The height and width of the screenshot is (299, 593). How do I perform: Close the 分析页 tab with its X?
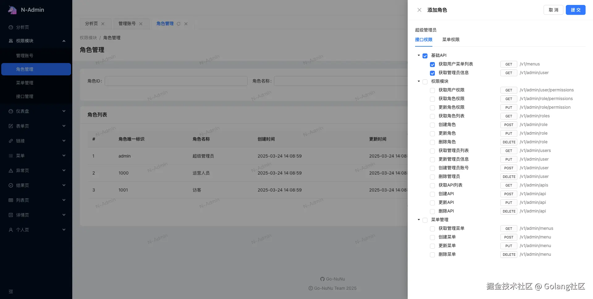coord(103,24)
